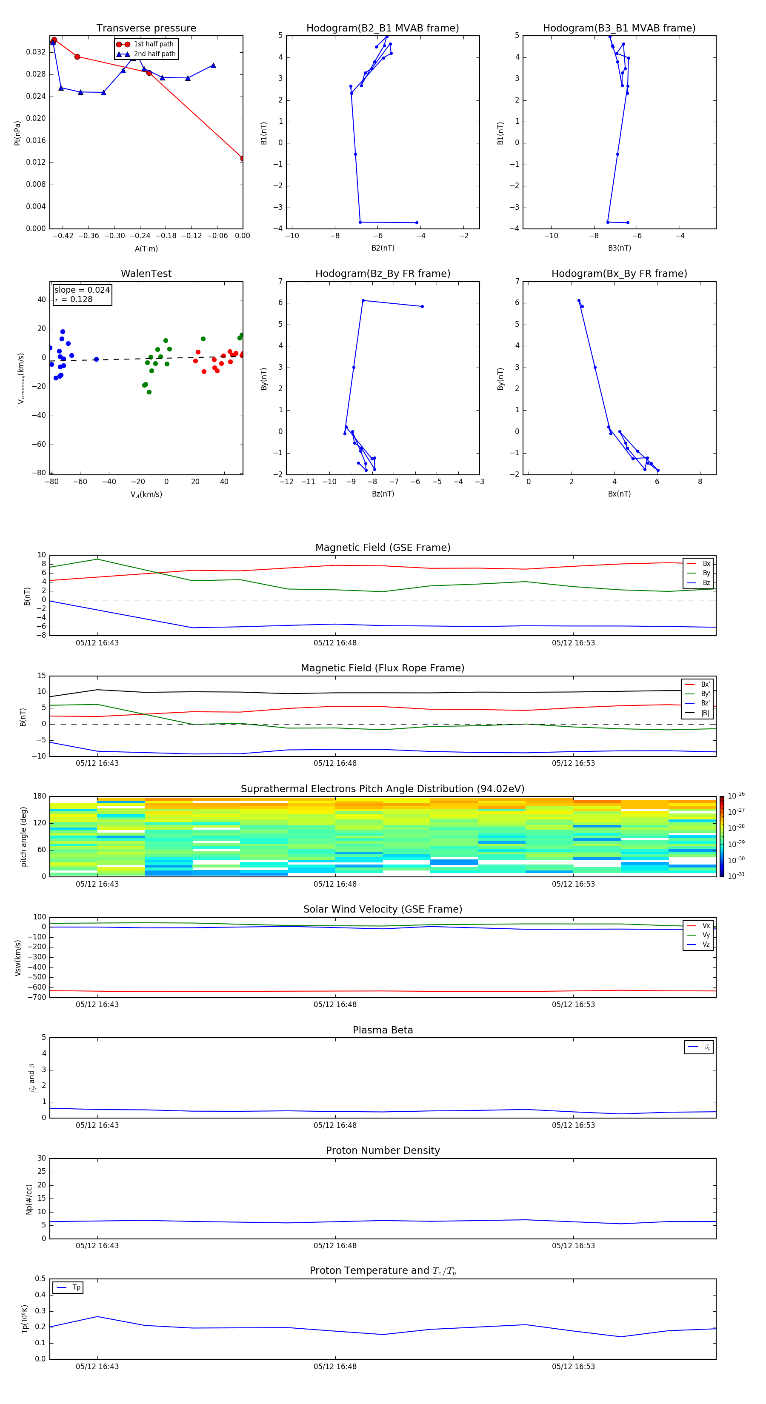This screenshot has height=1404, width=766.
Task: Click the Bz(nT) x-axis label of Bz_By hodogram
Action: [x=382, y=494]
